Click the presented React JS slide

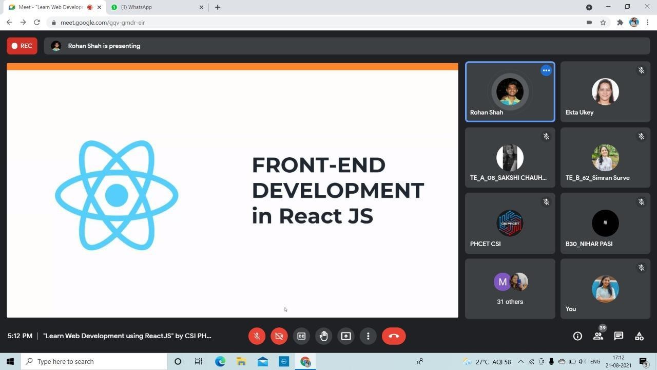click(x=233, y=190)
